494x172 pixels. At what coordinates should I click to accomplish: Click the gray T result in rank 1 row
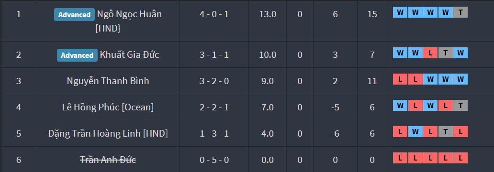tap(460, 12)
